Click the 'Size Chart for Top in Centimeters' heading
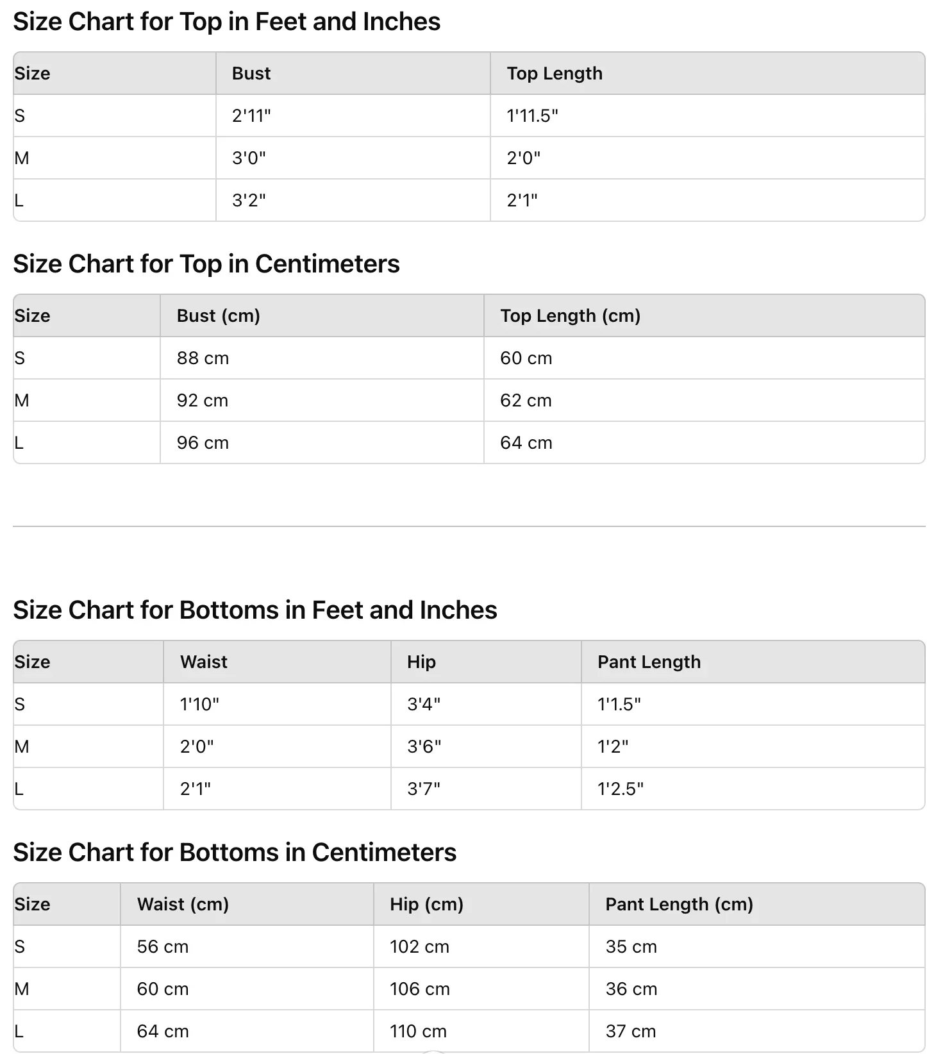 click(206, 264)
